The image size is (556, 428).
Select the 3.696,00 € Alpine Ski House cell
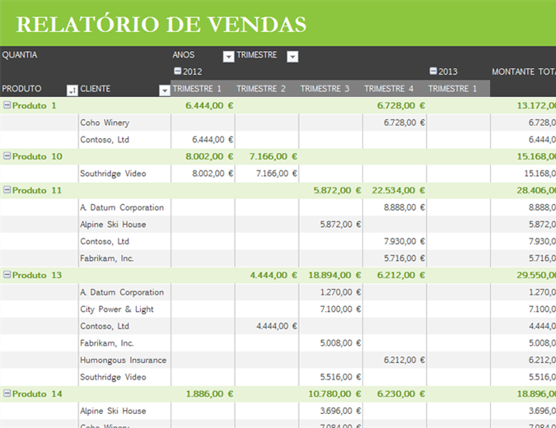[x=340, y=411]
